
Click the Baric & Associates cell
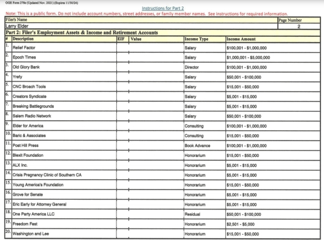point(64,136)
